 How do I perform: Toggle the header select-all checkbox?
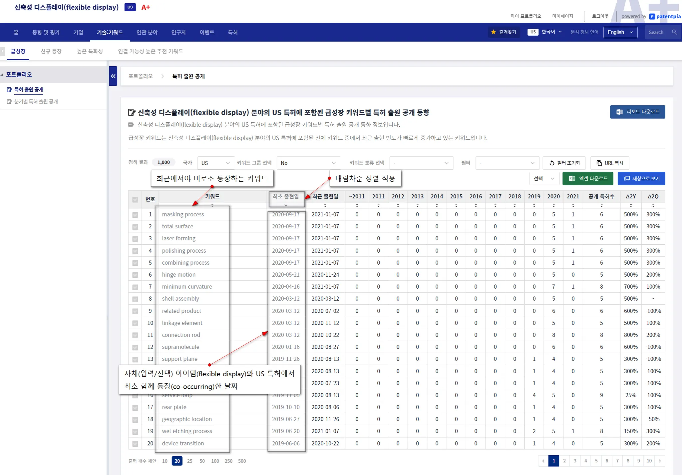click(x=135, y=199)
